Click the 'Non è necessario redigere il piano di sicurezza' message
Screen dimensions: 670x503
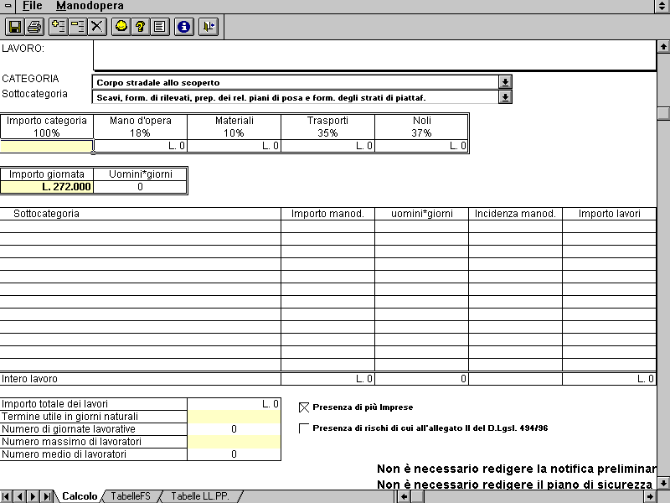click(x=514, y=485)
